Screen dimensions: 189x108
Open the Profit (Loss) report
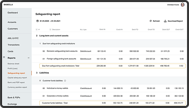tap(13, 68)
